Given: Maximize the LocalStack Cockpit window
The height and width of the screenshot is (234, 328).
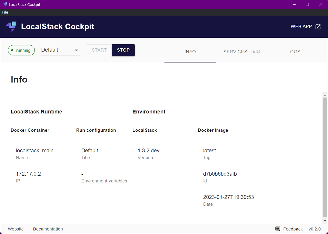Looking at the screenshot, I should tap(307, 4).
